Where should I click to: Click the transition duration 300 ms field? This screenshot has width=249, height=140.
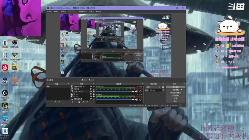pyautogui.click(x=155, y=90)
